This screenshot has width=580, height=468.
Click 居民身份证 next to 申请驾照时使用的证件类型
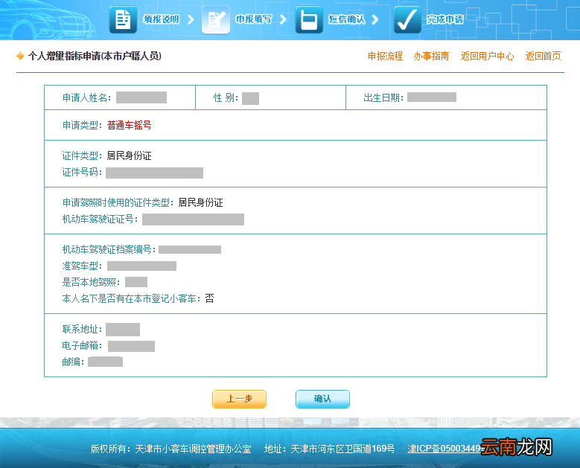200,202
